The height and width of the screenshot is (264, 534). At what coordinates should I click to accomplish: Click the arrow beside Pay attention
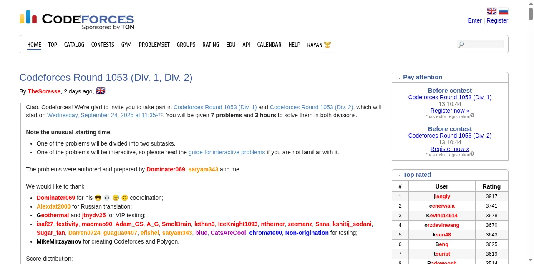point(398,78)
